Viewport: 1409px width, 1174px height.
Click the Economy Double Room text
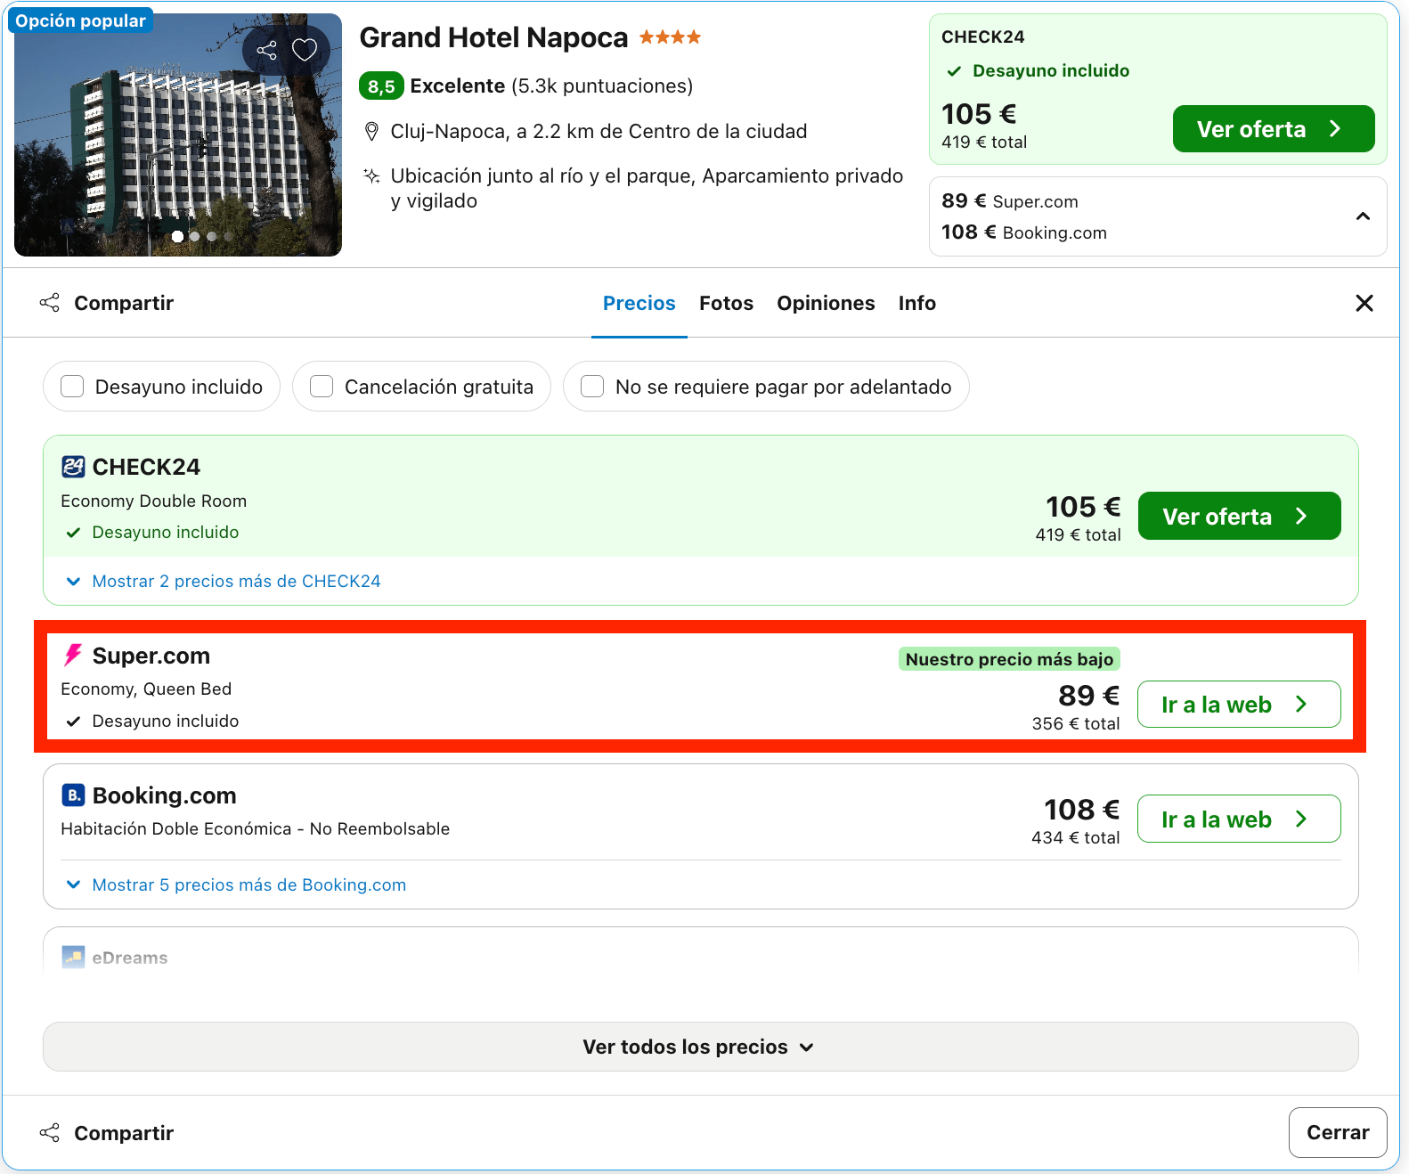point(154,501)
